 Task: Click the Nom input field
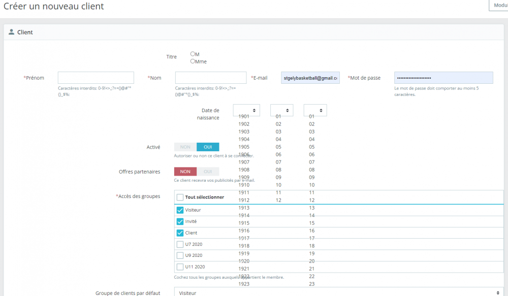tap(211, 78)
